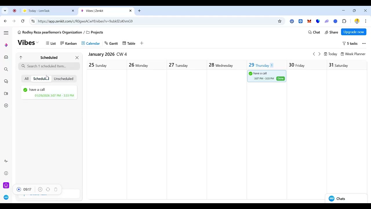371x209 pixels.
Task: Toggle the check on the 'have a call' calendar event
Action: [x=251, y=73]
